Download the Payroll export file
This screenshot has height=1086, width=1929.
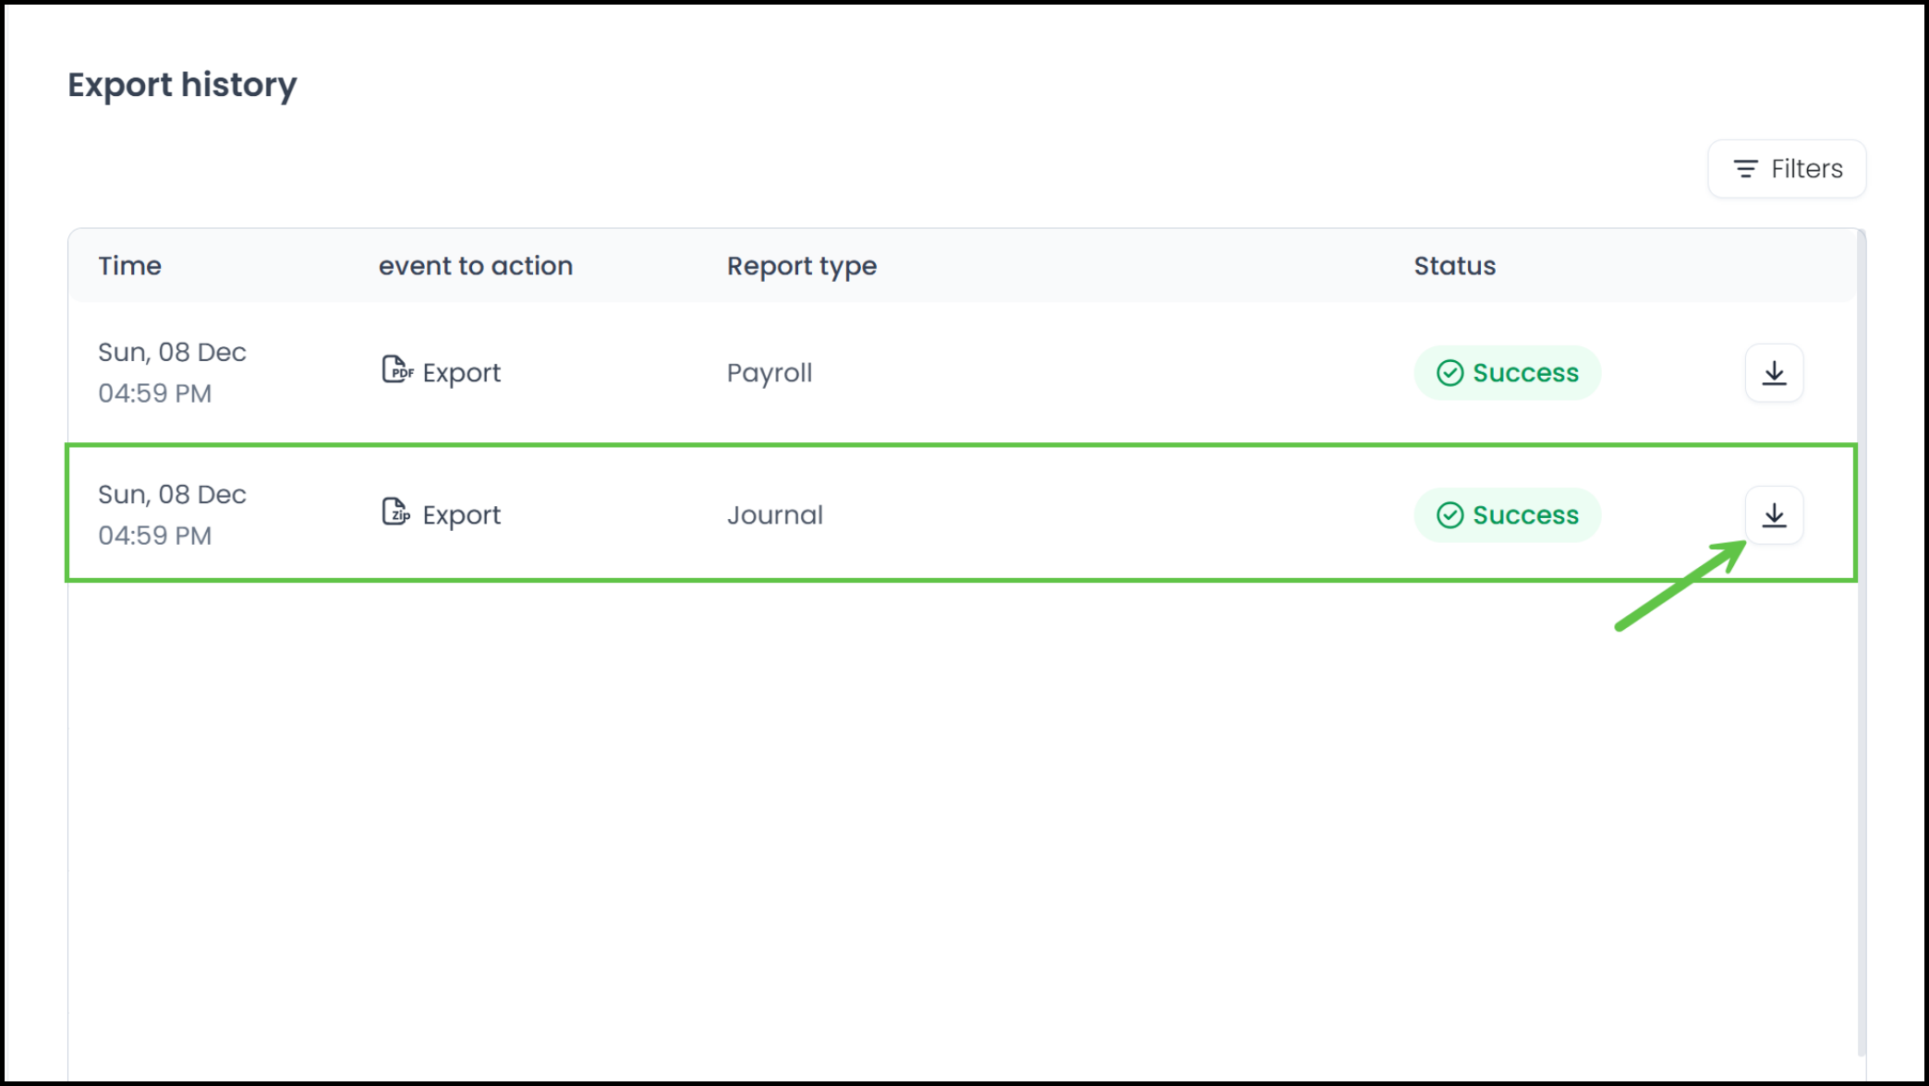[x=1774, y=373]
